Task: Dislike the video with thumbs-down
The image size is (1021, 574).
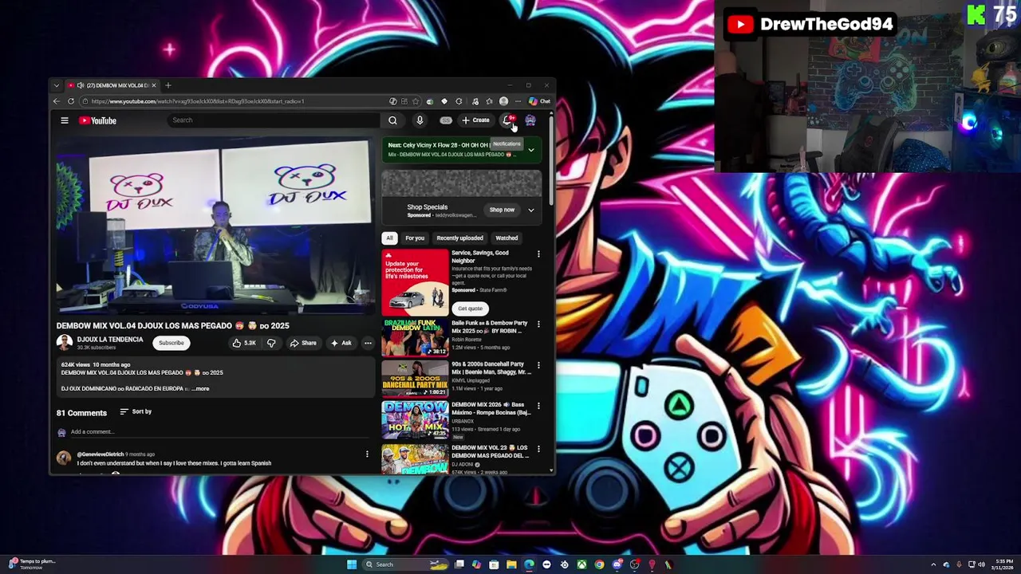Action: tap(271, 343)
